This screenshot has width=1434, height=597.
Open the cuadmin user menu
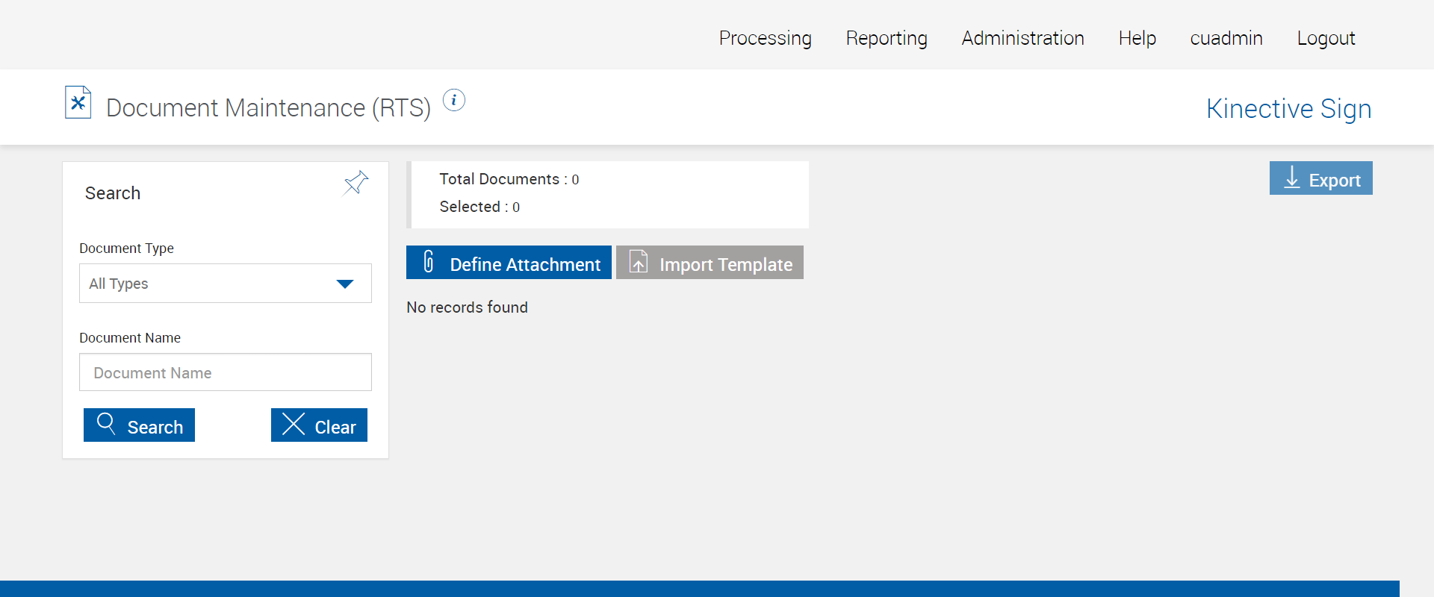coord(1226,38)
